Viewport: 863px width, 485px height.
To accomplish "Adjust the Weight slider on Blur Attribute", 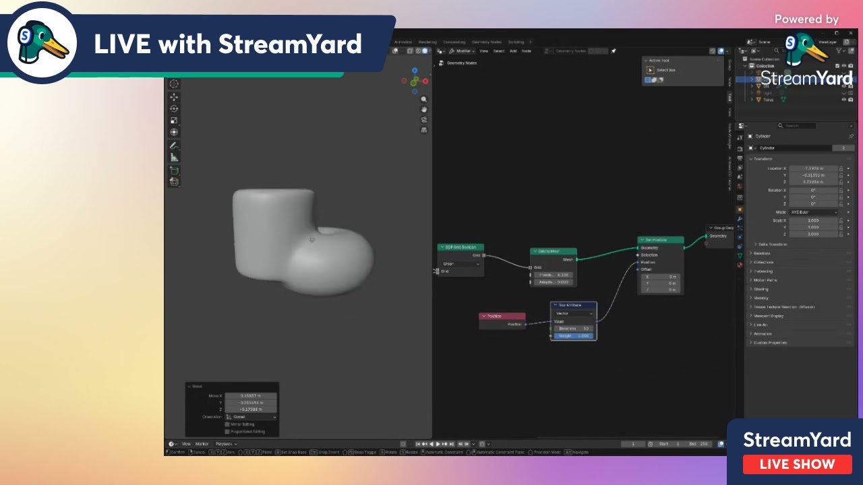I will (574, 335).
